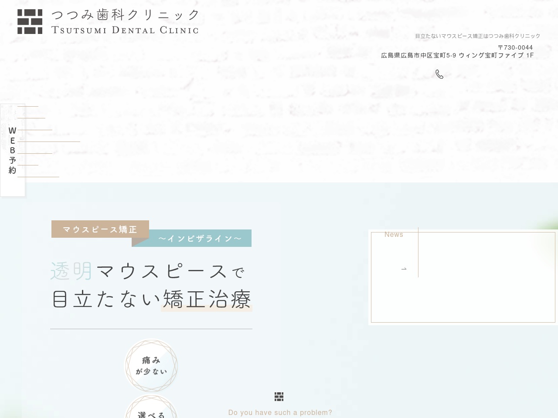Click the News heading
Image resolution: width=558 pixels, height=418 pixels.
[x=394, y=234]
